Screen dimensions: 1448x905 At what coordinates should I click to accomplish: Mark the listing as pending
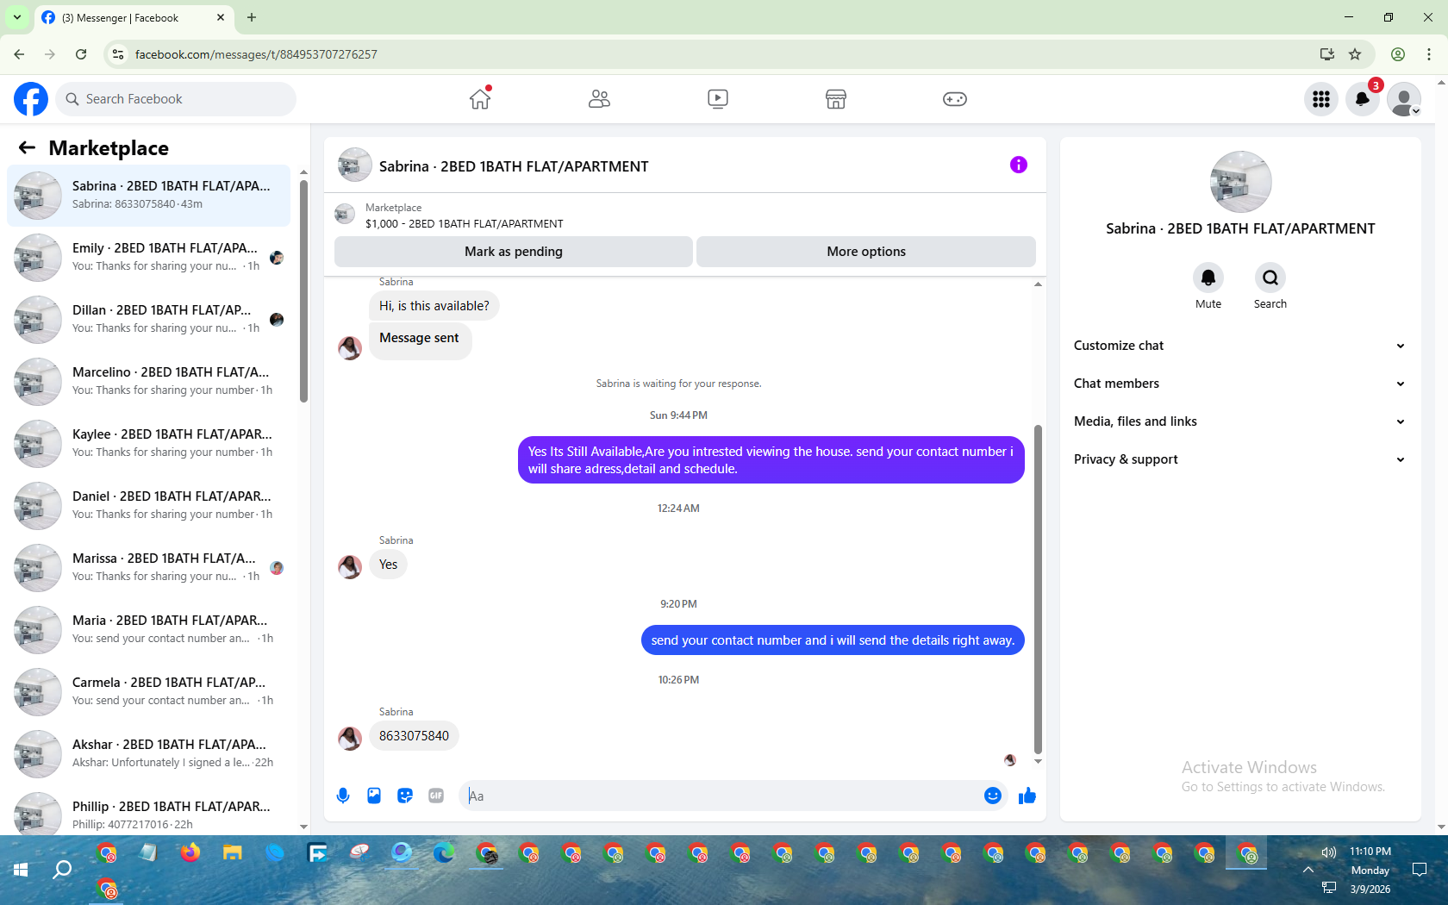coord(514,252)
